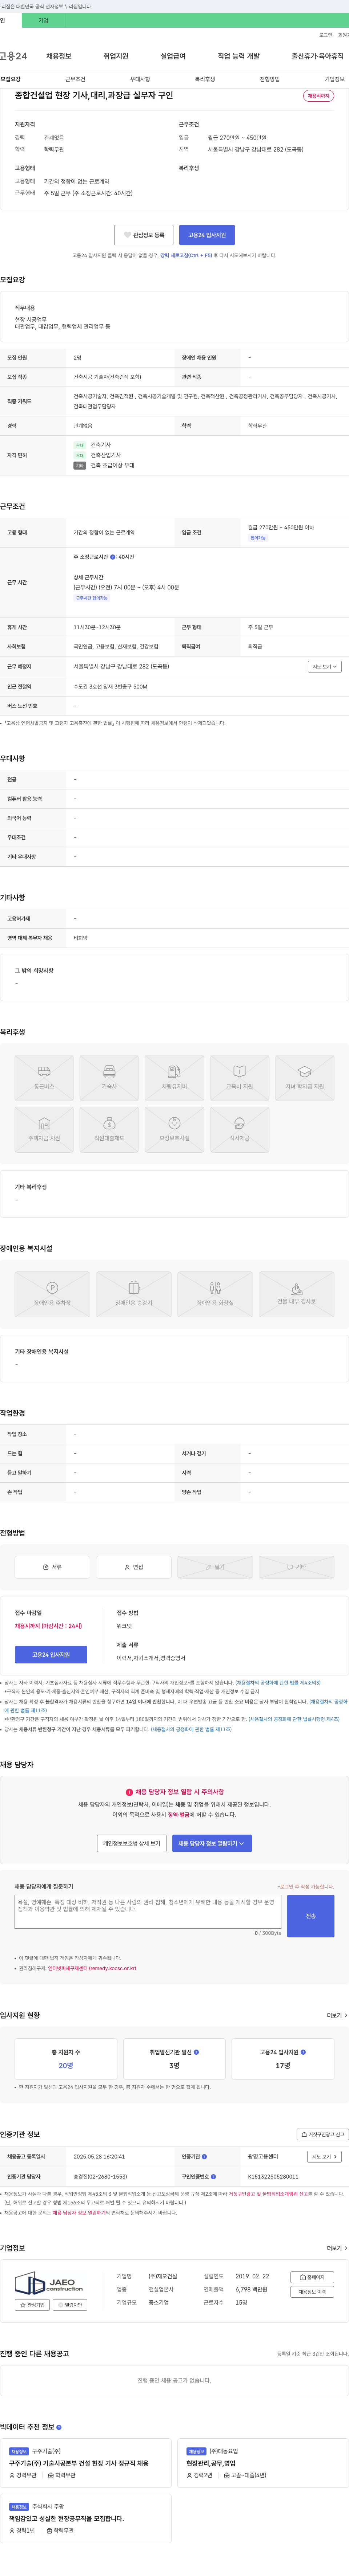
Task: Send the question with 전송 button
Action: pyautogui.click(x=310, y=1916)
